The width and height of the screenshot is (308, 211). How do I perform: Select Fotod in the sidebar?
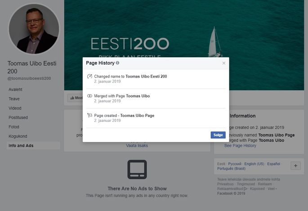pyautogui.click(x=14, y=127)
